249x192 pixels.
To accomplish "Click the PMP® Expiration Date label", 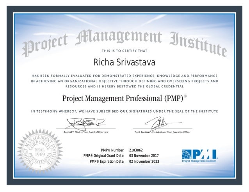I will coord(107,161).
